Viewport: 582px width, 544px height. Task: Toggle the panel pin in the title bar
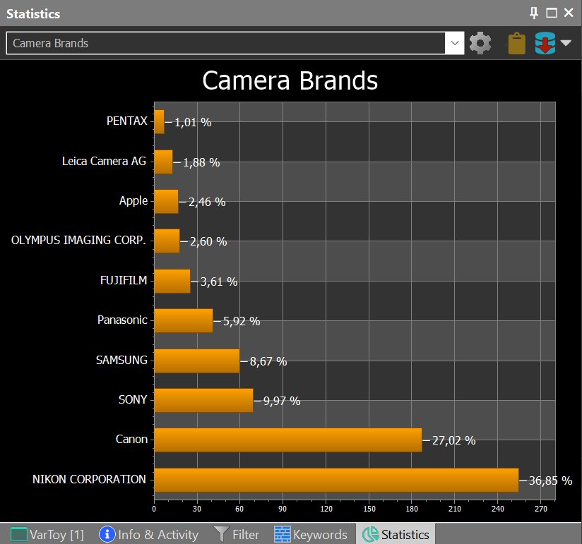[534, 13]
